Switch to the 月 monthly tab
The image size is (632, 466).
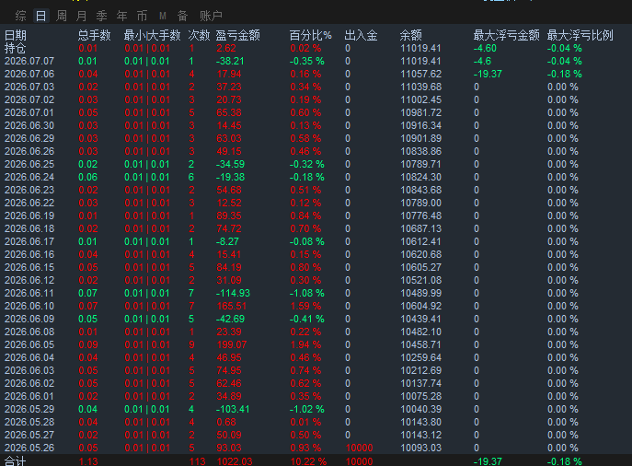(x=82, y=16)
